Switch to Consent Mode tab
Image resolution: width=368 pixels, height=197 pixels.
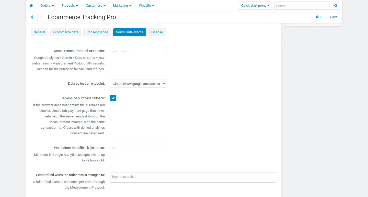coord(97,32)
